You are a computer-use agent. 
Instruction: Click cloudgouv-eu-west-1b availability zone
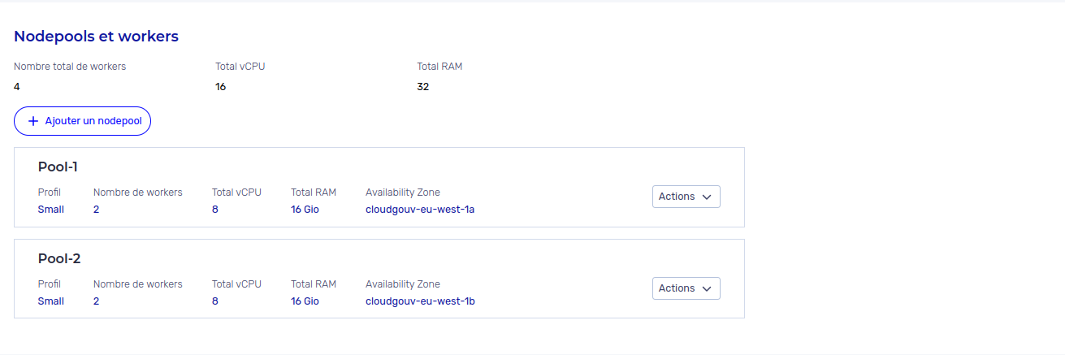(x=420, y=301)
